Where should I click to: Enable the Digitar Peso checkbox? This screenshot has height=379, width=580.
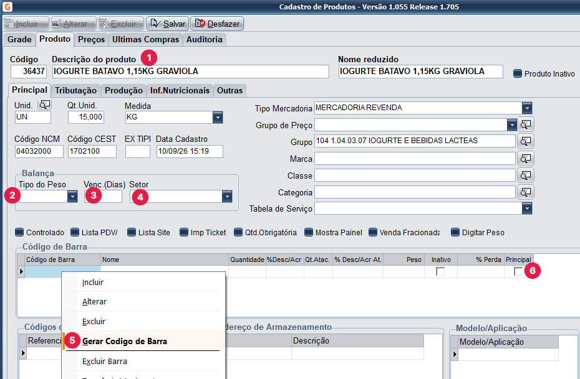pyautogui.click(x=455, y=233)
